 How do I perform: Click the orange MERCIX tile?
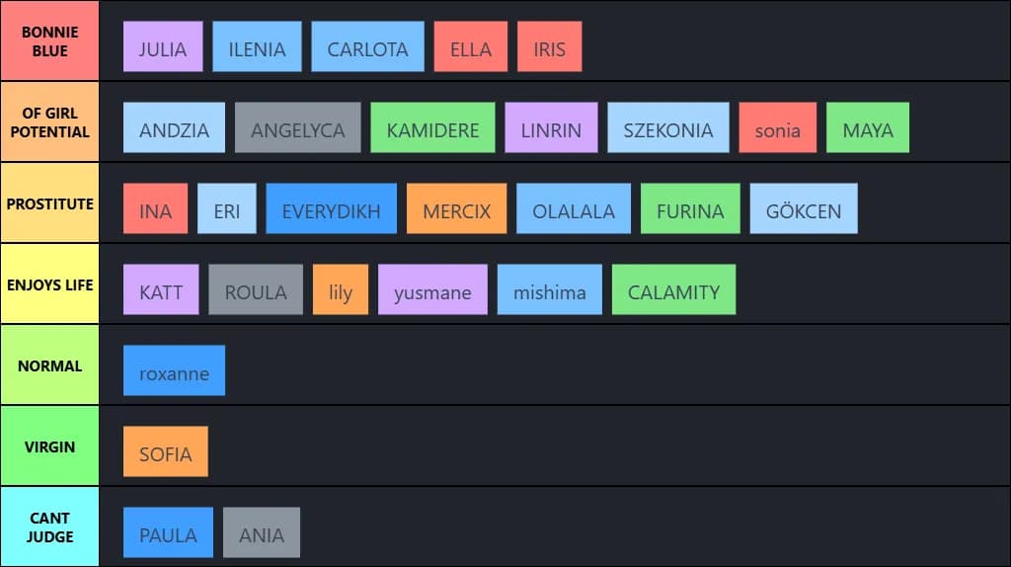click(x=456, y=208)
